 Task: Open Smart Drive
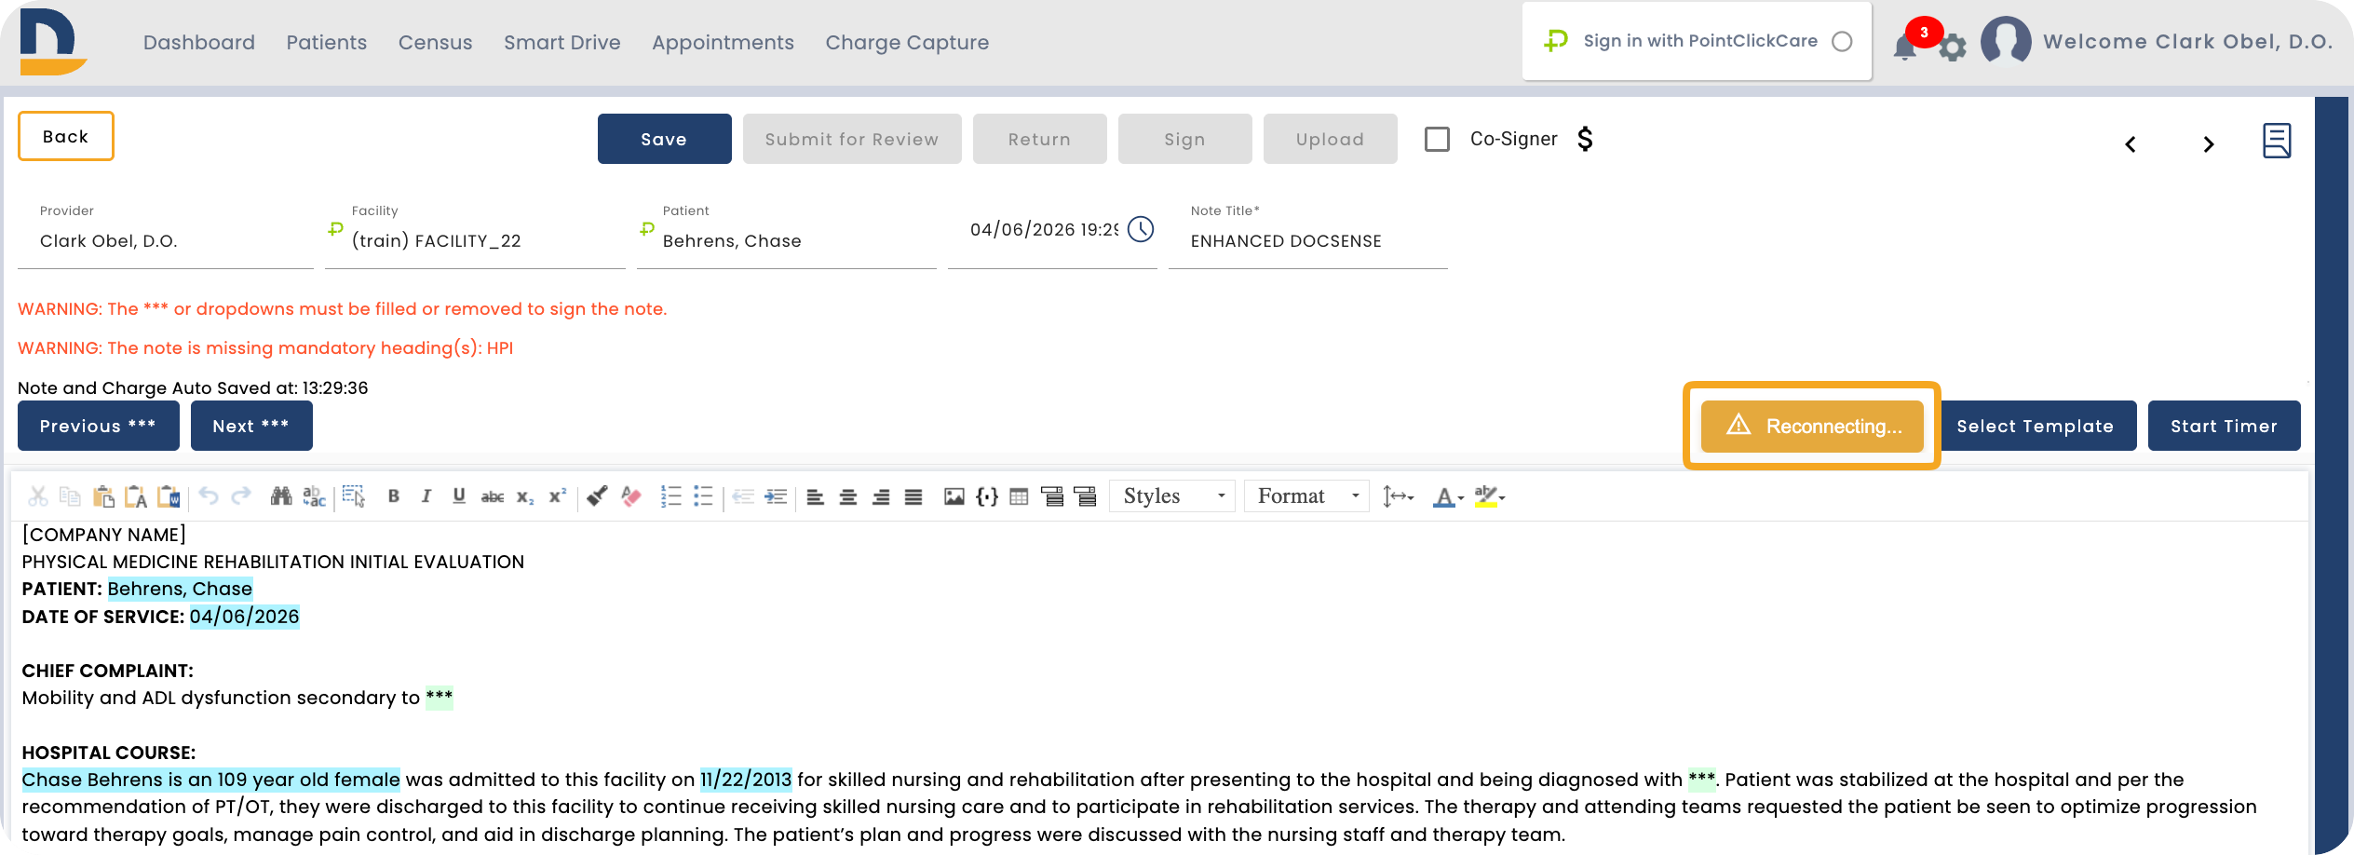click(x=562, y=42)
